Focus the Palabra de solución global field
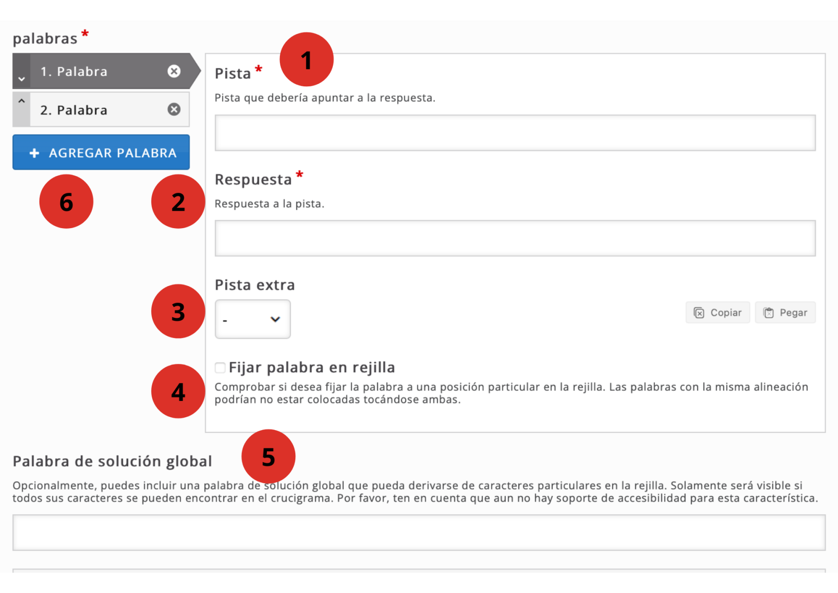Image resolution: width=838 pixels, height=593 pixels. [x=419, y=533]
